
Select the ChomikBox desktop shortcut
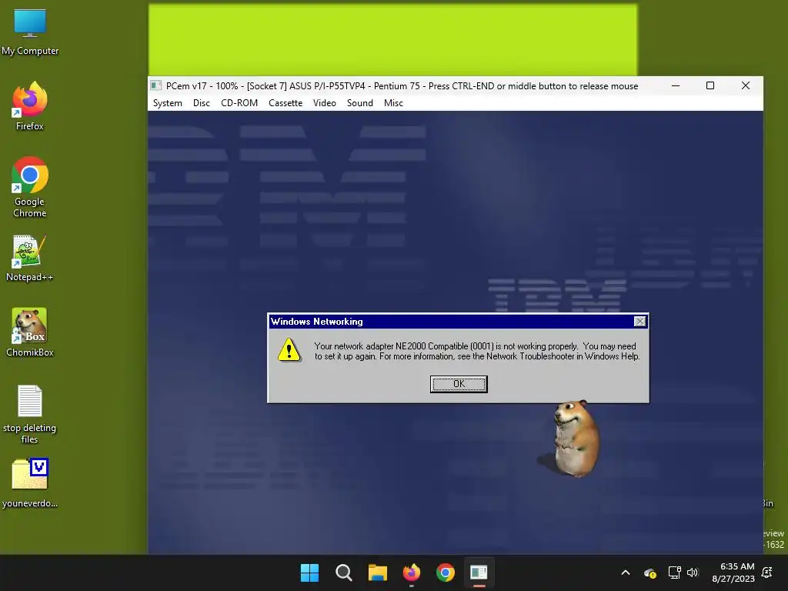tap(30, 332)
